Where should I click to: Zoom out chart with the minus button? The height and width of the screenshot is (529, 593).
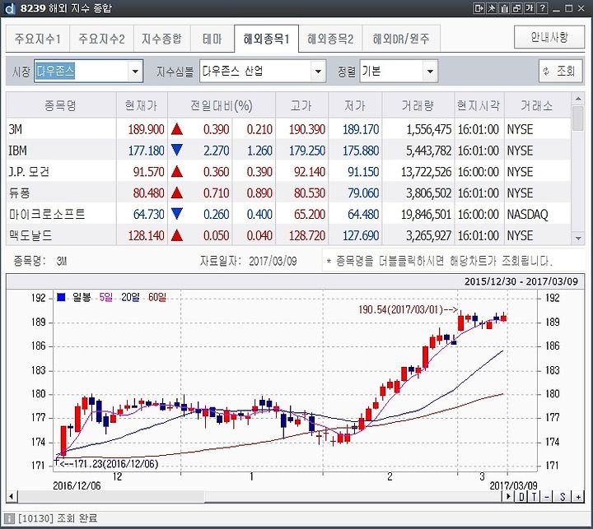(x=547, y=497)
